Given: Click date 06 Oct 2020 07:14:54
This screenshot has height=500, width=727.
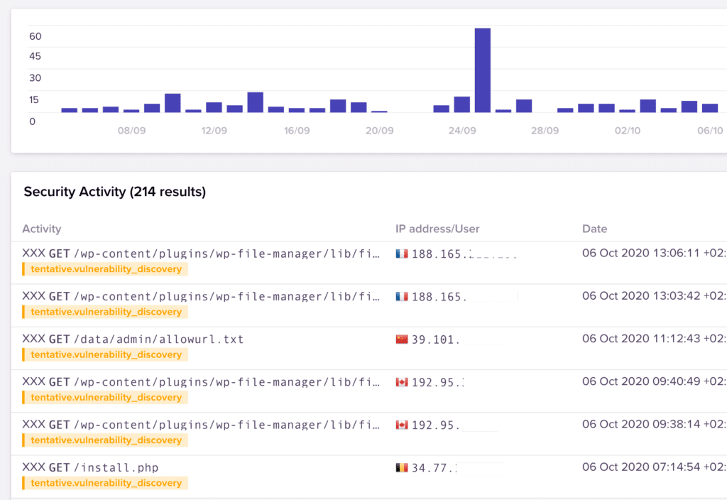Looking at the screenshot, I should [654, 467].
